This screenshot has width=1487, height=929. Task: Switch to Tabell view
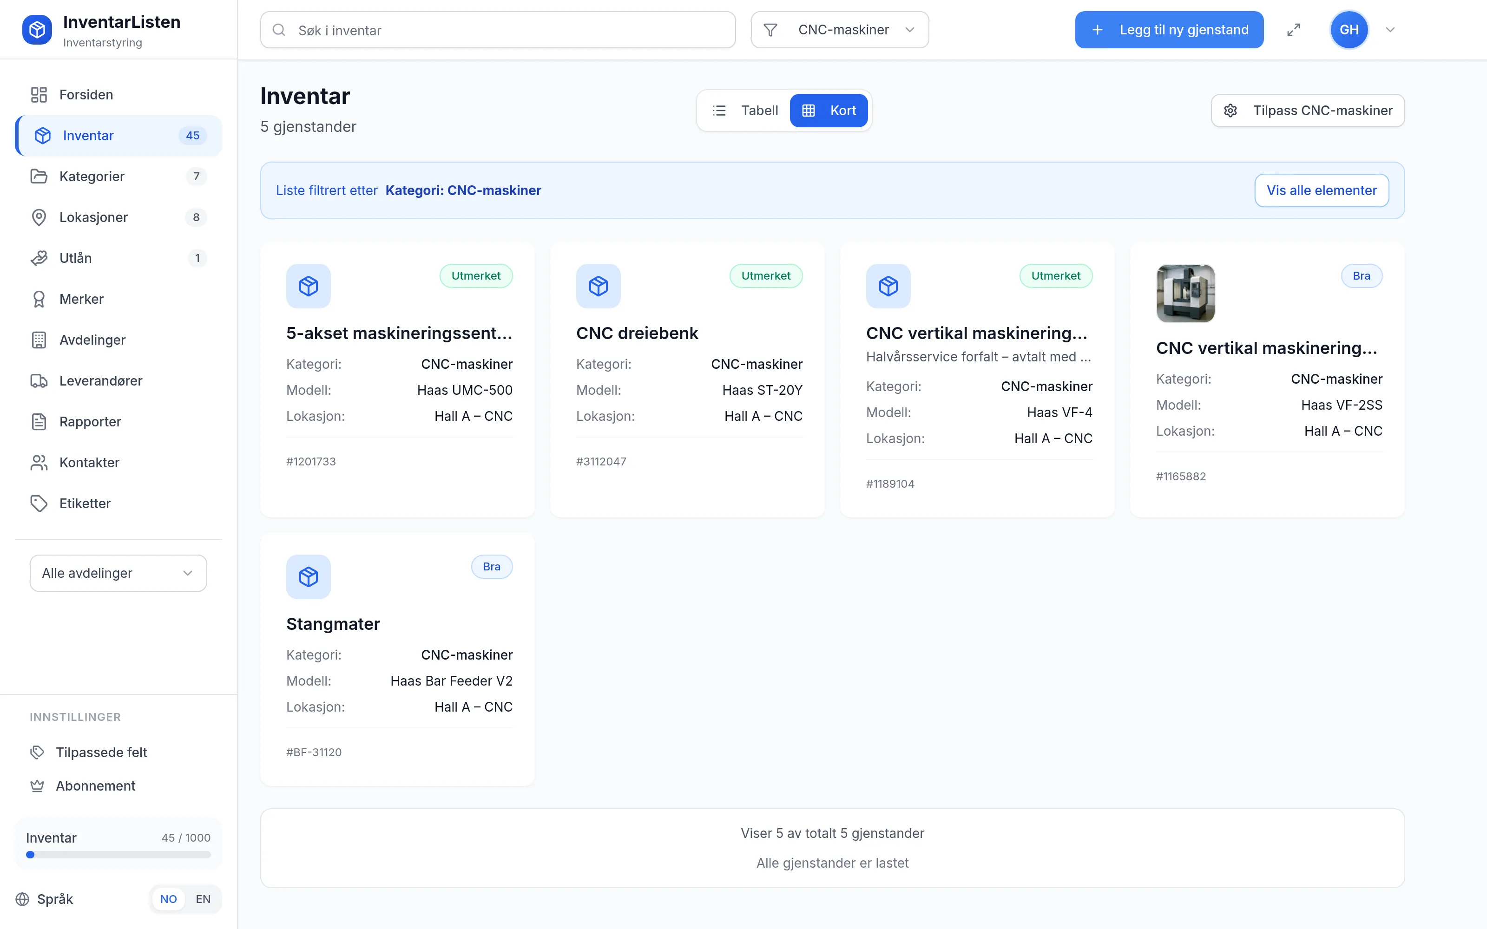click(x=745, y=111)
